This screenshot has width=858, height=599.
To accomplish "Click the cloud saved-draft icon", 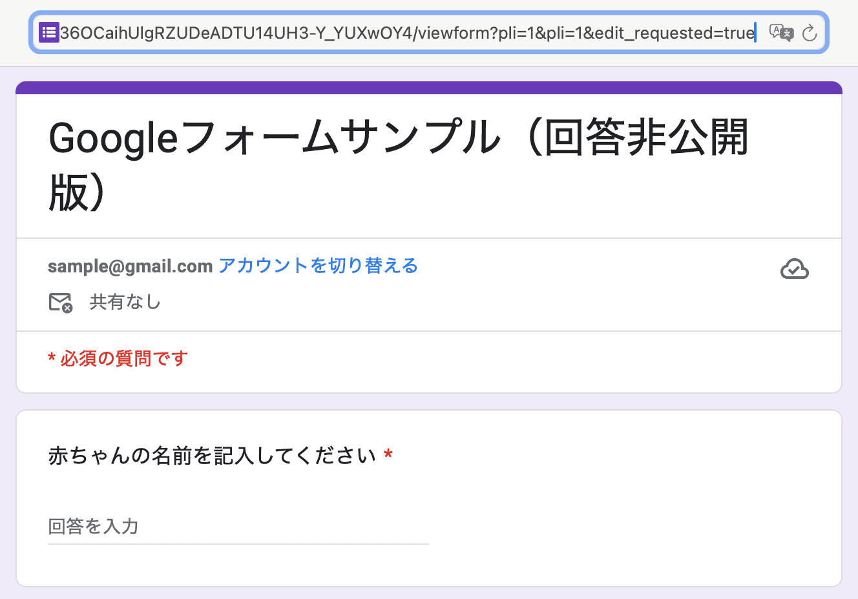I will pos(794,269).
